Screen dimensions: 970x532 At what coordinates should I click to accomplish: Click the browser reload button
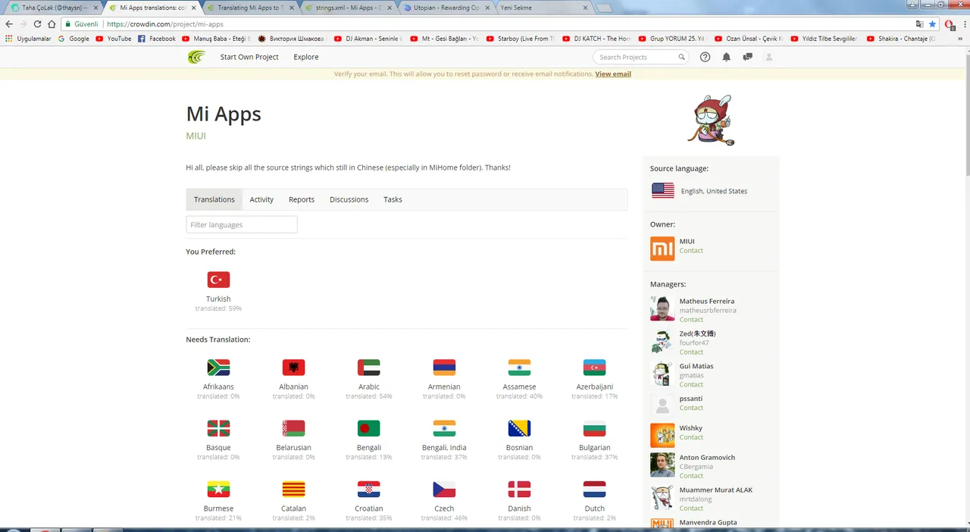[x=37, y=24]
